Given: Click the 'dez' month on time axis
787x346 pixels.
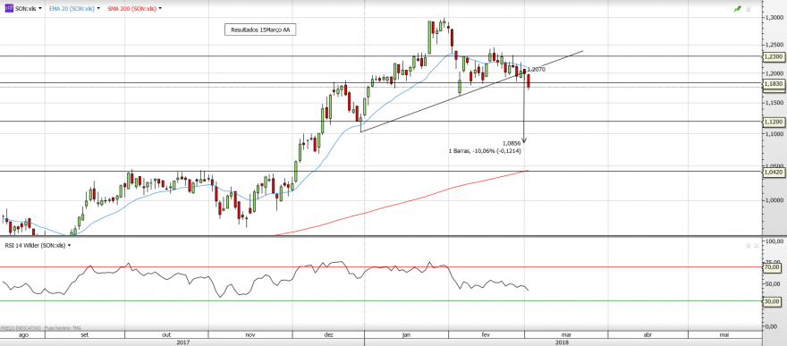Looking at the screenshot, I should [329, 334].
